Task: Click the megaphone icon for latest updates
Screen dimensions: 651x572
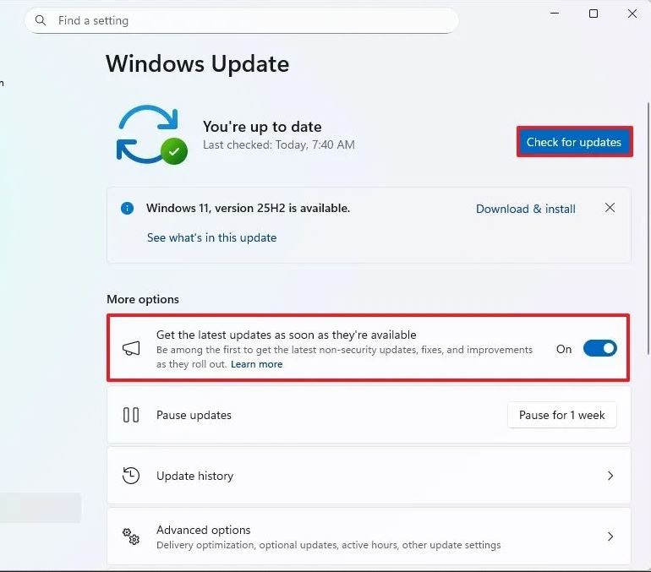Action: click(x=131, y=349)
